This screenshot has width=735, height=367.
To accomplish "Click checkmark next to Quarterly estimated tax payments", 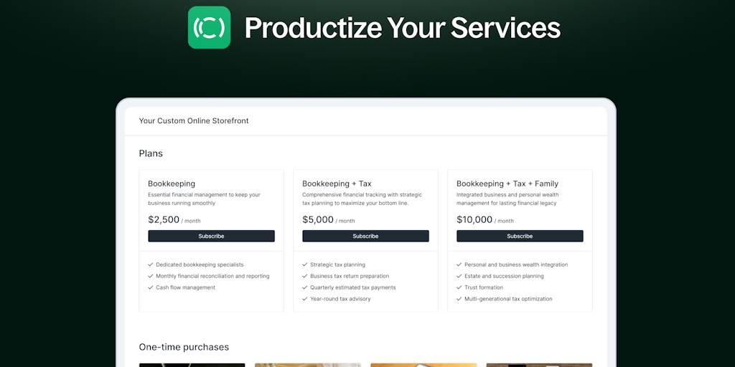I will pyautogui.click(x=304, y=287).
